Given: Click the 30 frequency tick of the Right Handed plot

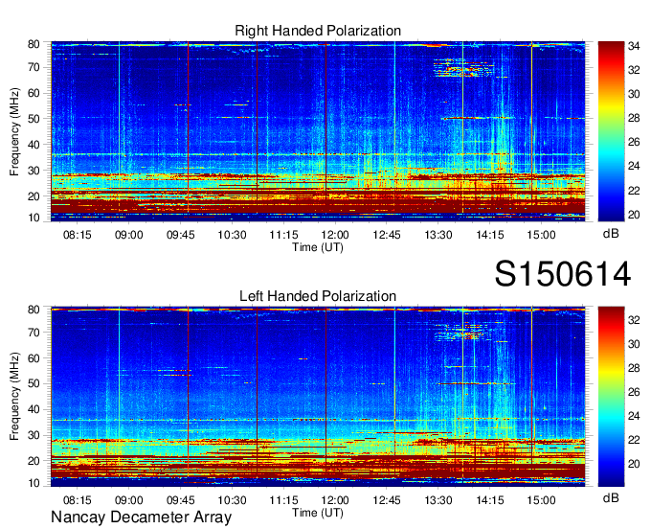Looking at the screenshot, I should coord(34,171).
